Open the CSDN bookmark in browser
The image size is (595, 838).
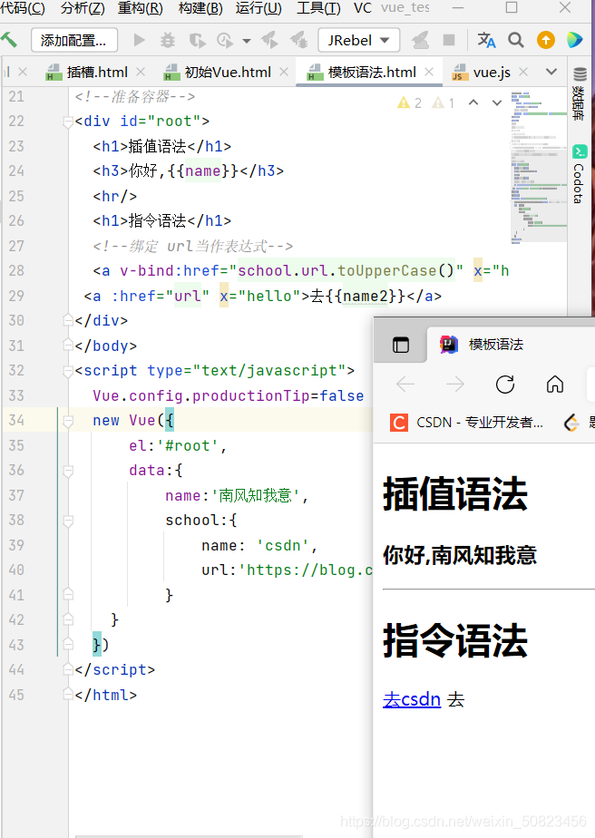466,423
